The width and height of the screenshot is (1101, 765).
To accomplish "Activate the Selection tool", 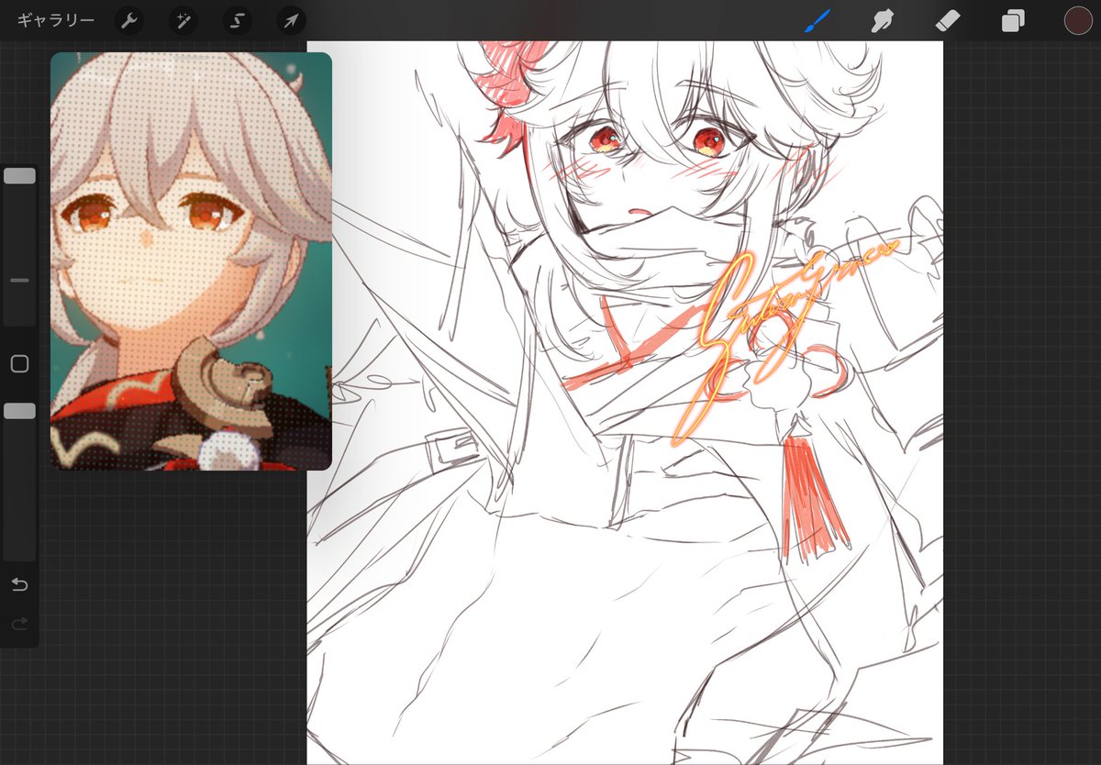I will click(238, 20).
